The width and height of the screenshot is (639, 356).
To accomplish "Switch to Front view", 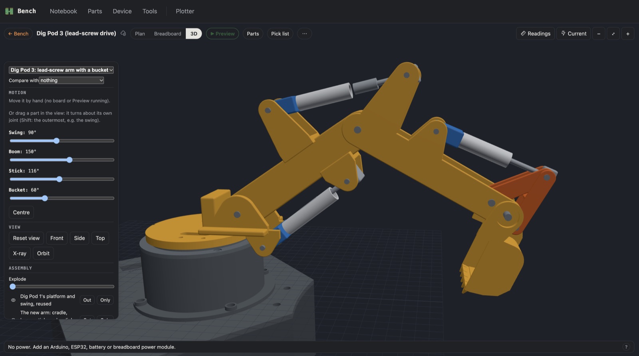I will pos(57,238).
